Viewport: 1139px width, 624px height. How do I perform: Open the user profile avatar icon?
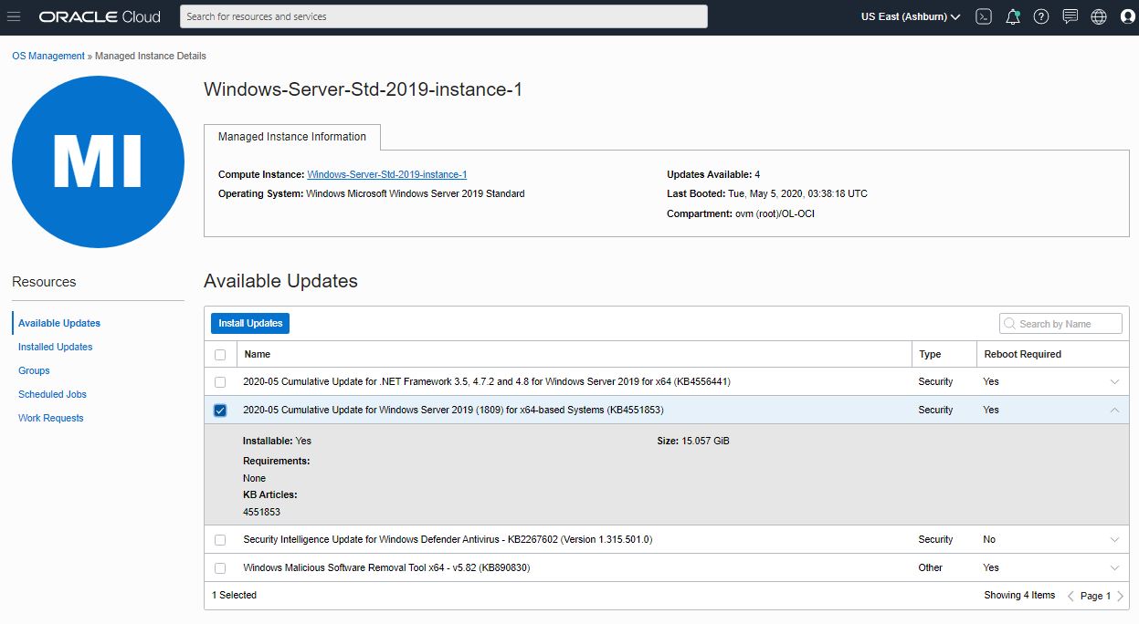[1127, 16]
